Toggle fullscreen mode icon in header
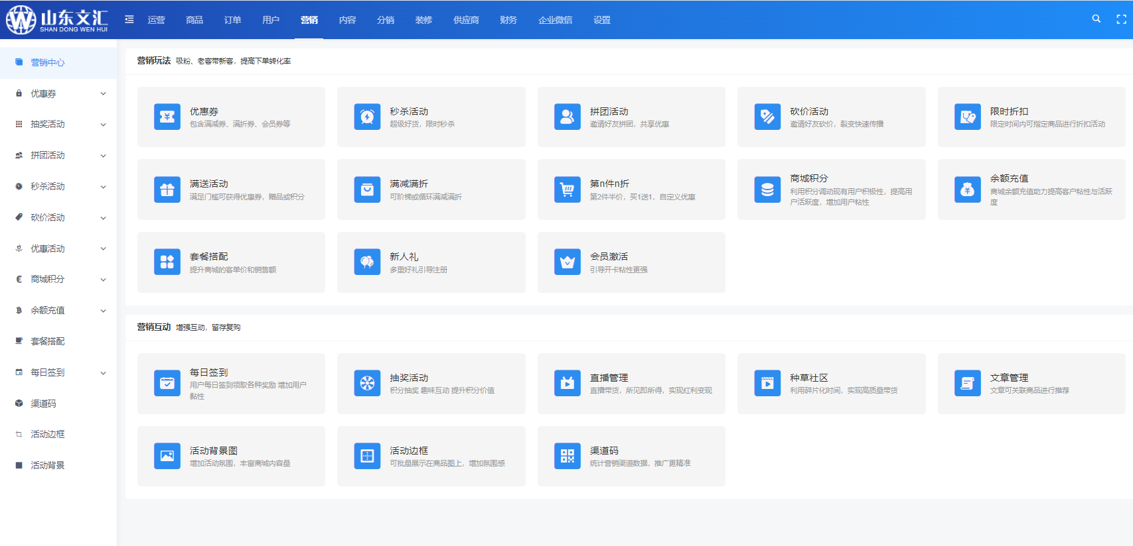The width and height of the screenshot is (1133, 546). point(1122,19)
